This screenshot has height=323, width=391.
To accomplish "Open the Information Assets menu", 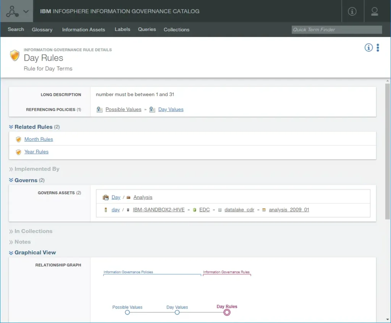I will (x=84, y=29).
